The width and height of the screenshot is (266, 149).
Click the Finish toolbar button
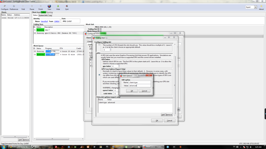pos(41,7)
